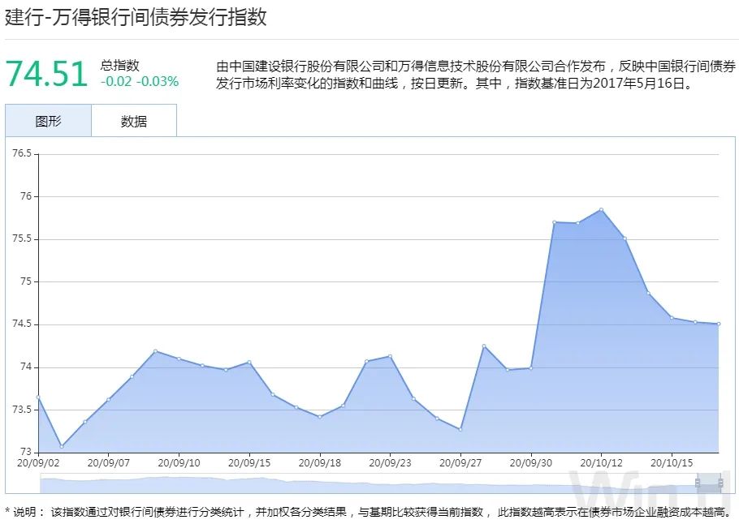Open the 数据 data tab

134,121
